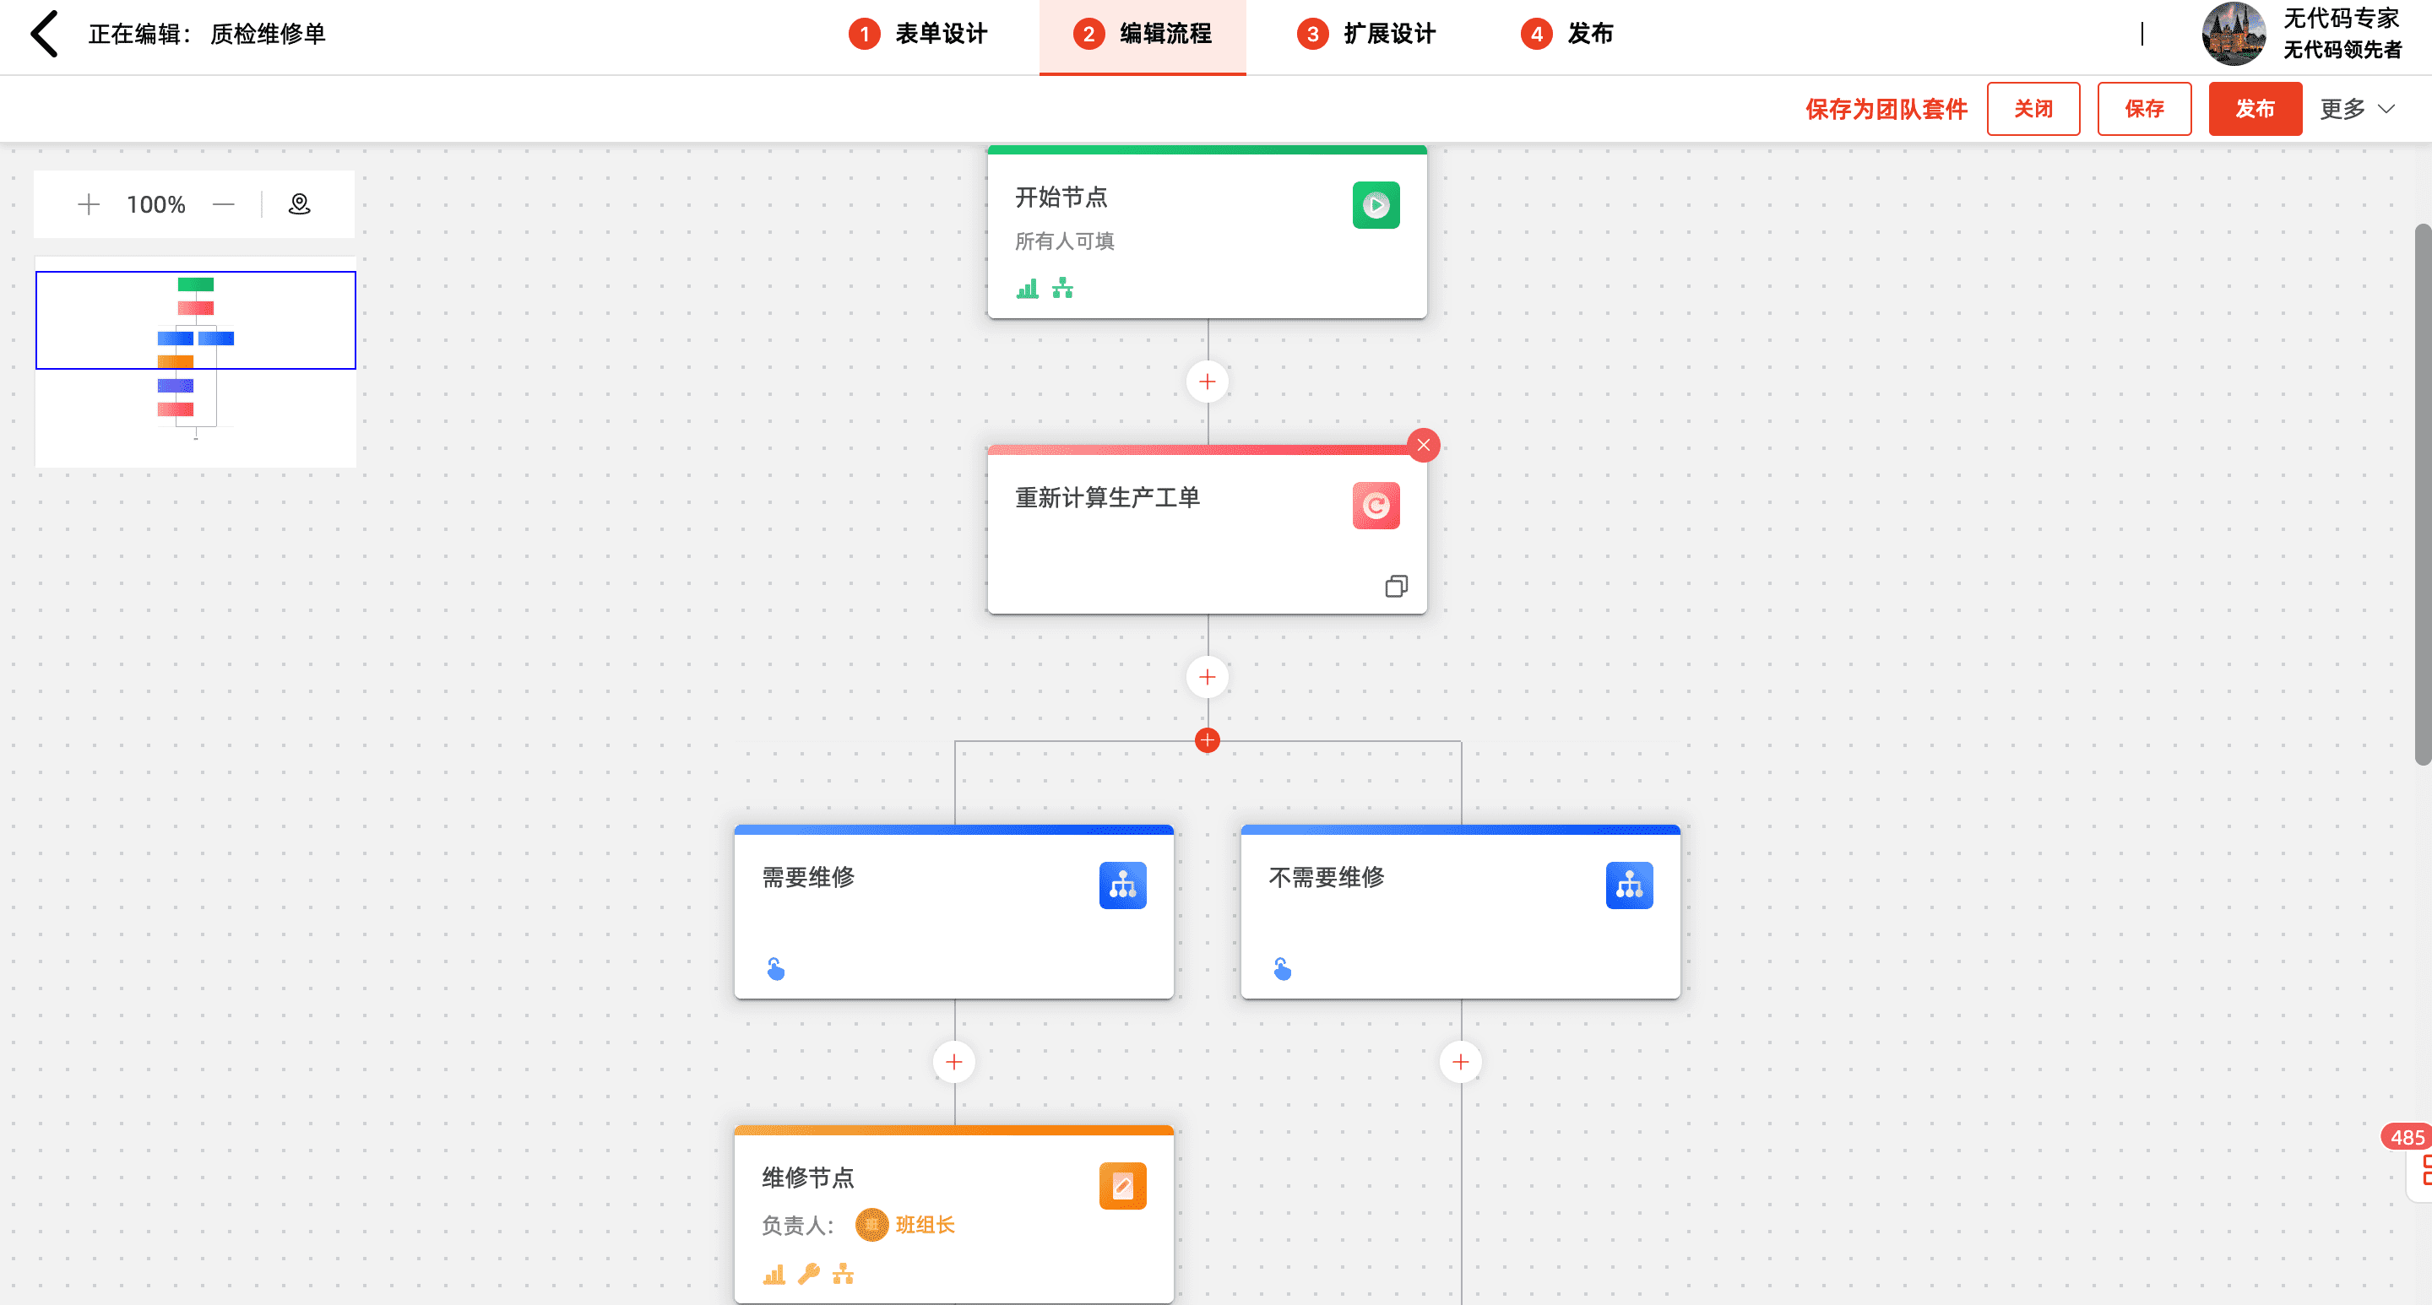This screenshot has height=1305, width=2432.
Task: Expand the 更多 dropdown menu
Action: (2357, 110)
